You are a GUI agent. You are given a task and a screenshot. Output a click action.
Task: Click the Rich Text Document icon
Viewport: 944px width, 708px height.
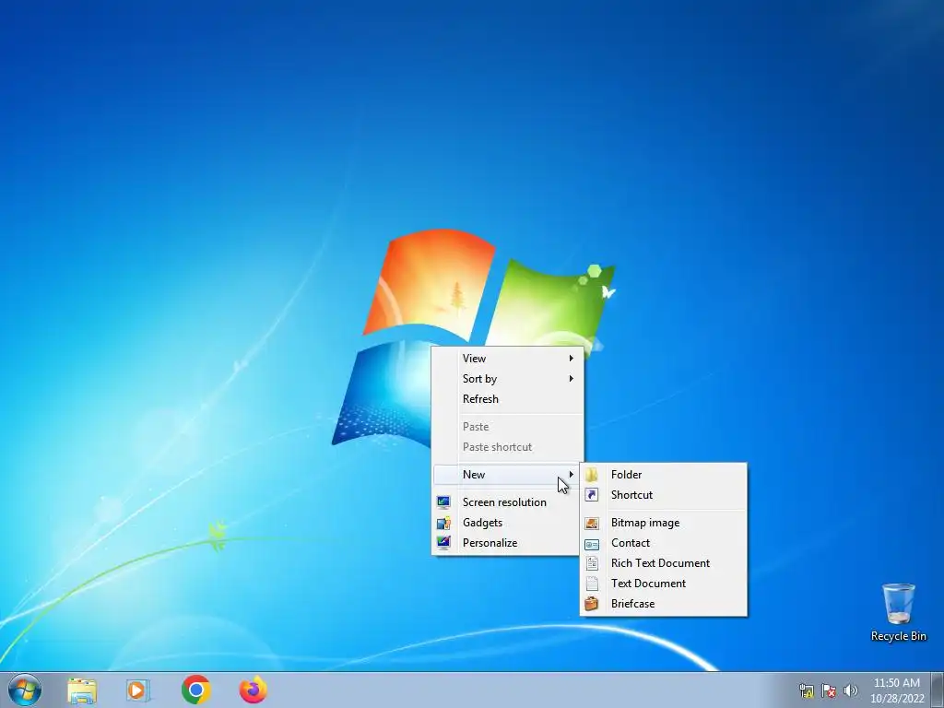(592, 563)
